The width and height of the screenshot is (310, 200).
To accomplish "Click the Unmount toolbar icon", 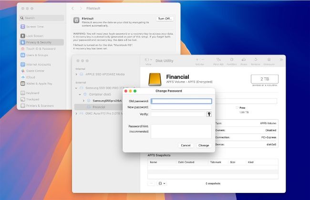I will click(269, 60).
